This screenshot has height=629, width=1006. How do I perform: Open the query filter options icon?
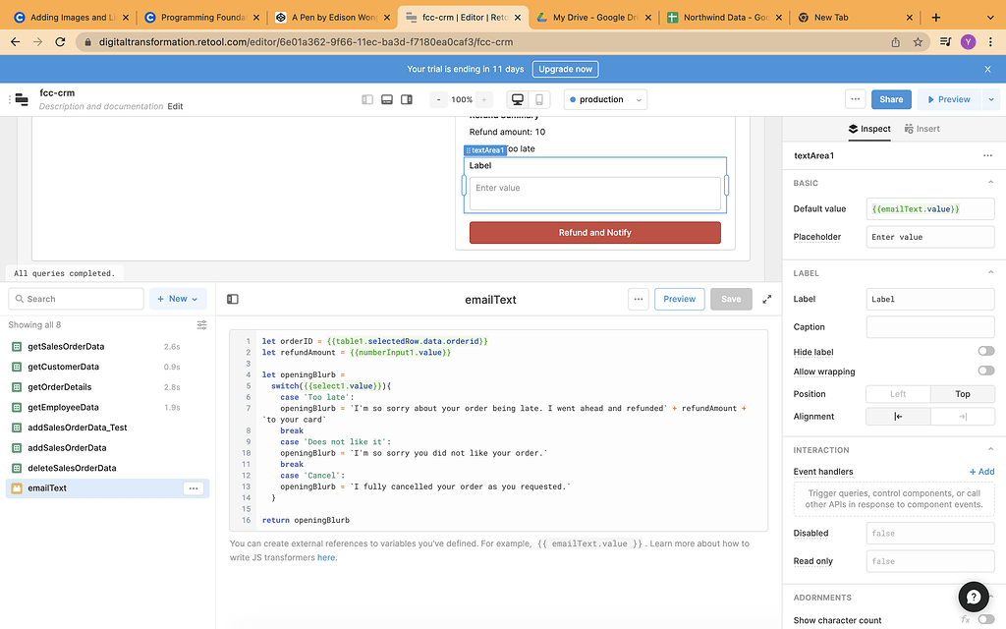(201, 324)
